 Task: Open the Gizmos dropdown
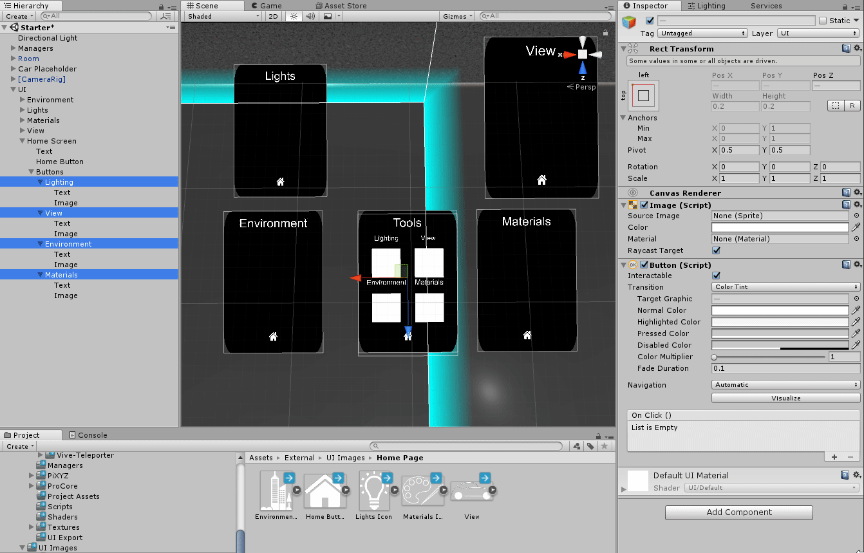458,16
